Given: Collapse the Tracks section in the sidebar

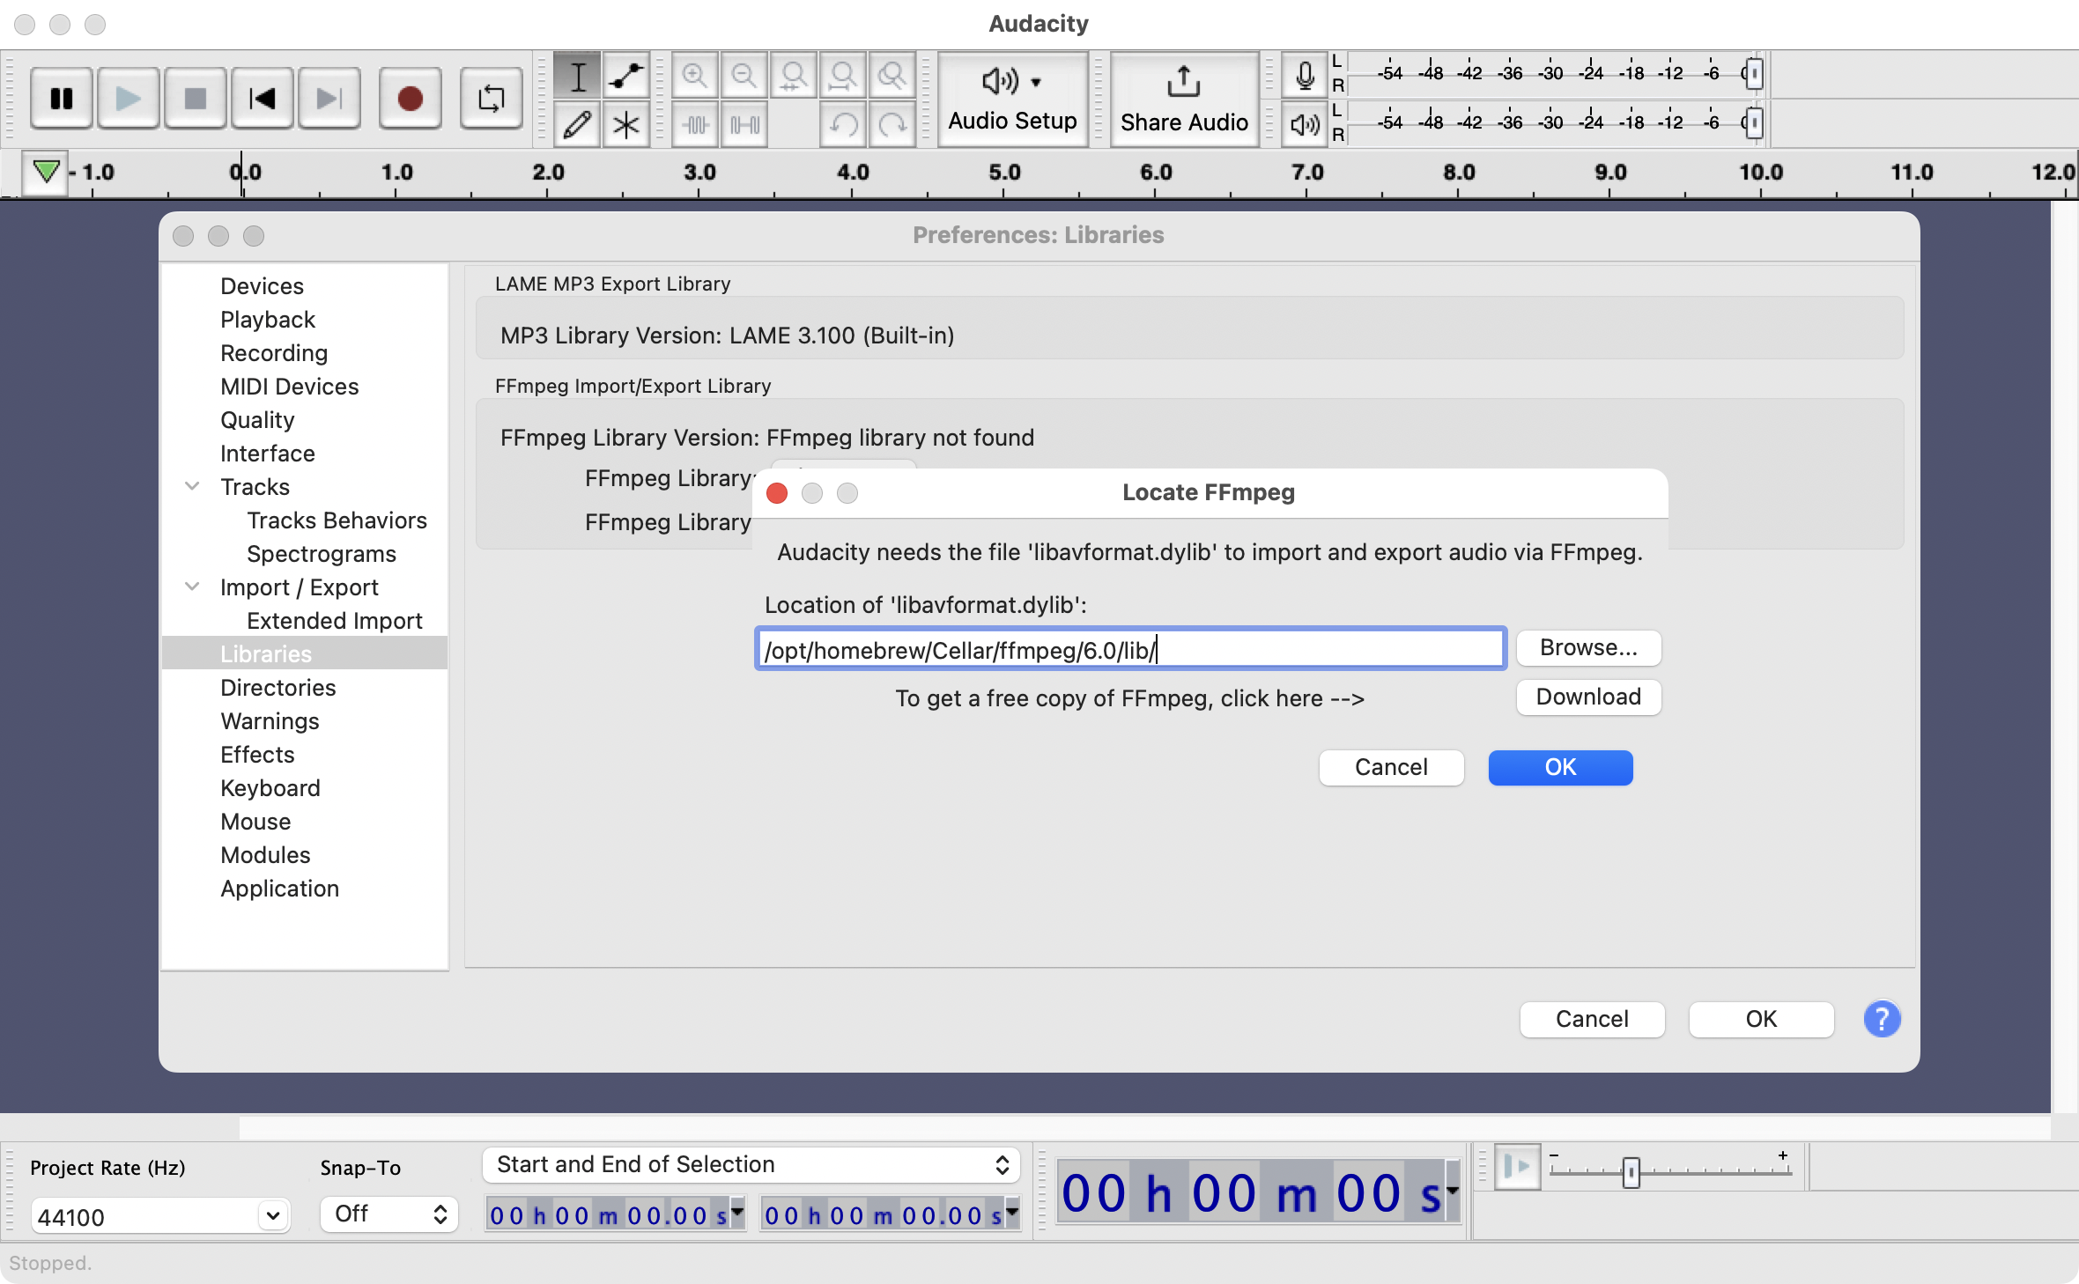Looking at the screenshot, I should click(193, 486).
